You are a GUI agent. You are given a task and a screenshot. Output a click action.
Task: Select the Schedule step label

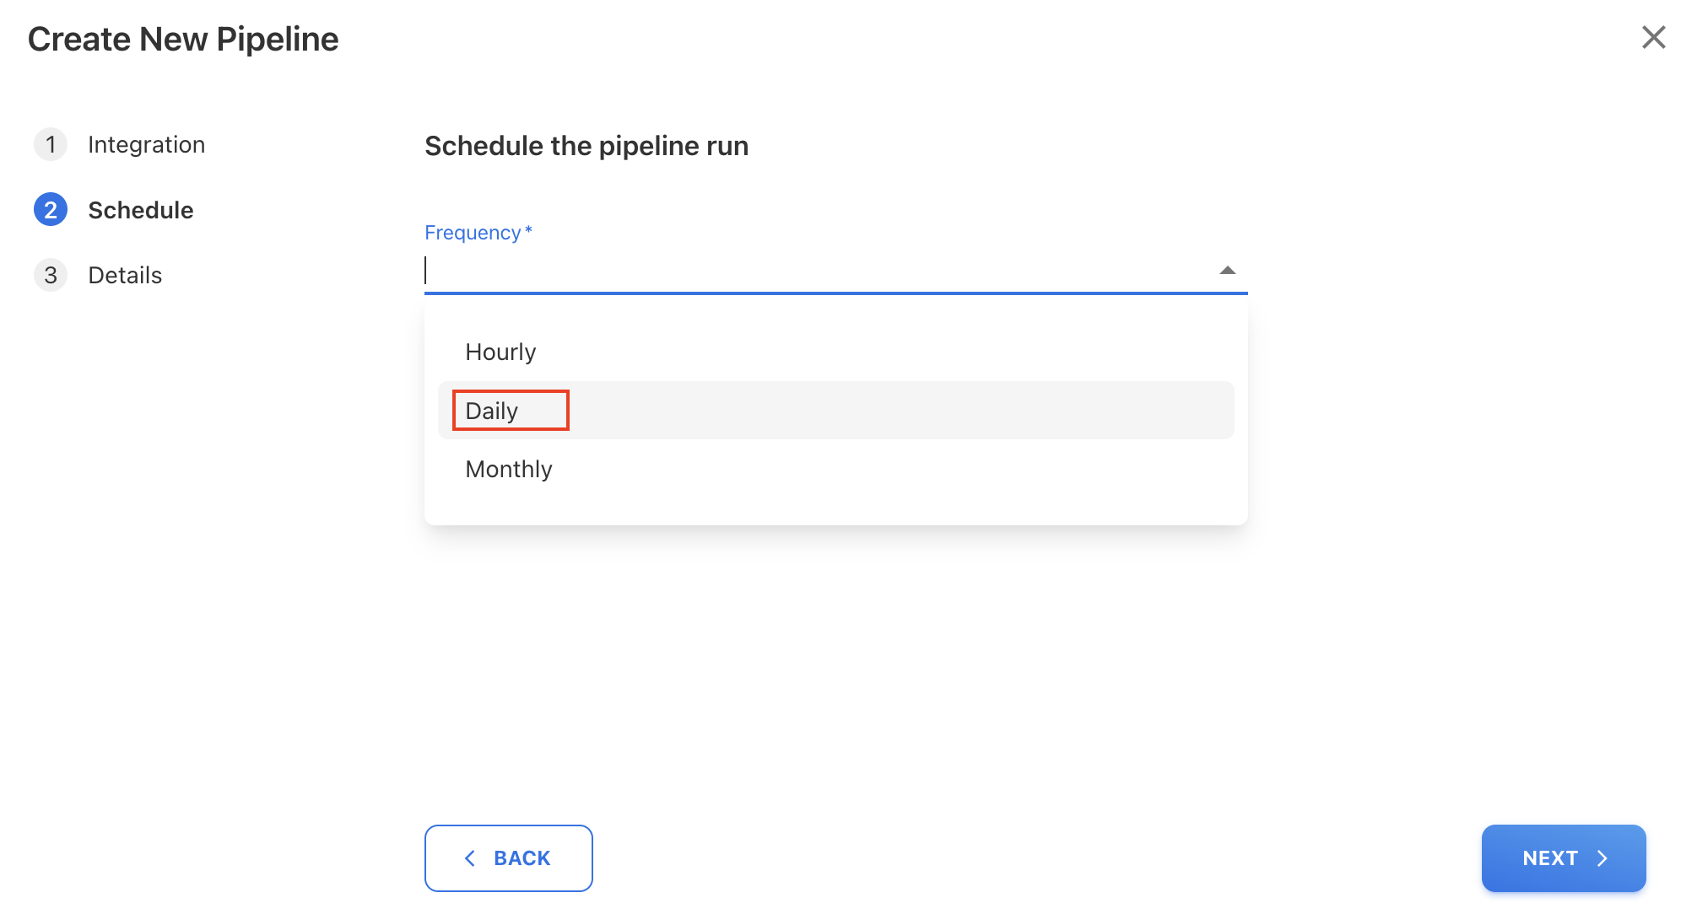click(x=141, y=210)
